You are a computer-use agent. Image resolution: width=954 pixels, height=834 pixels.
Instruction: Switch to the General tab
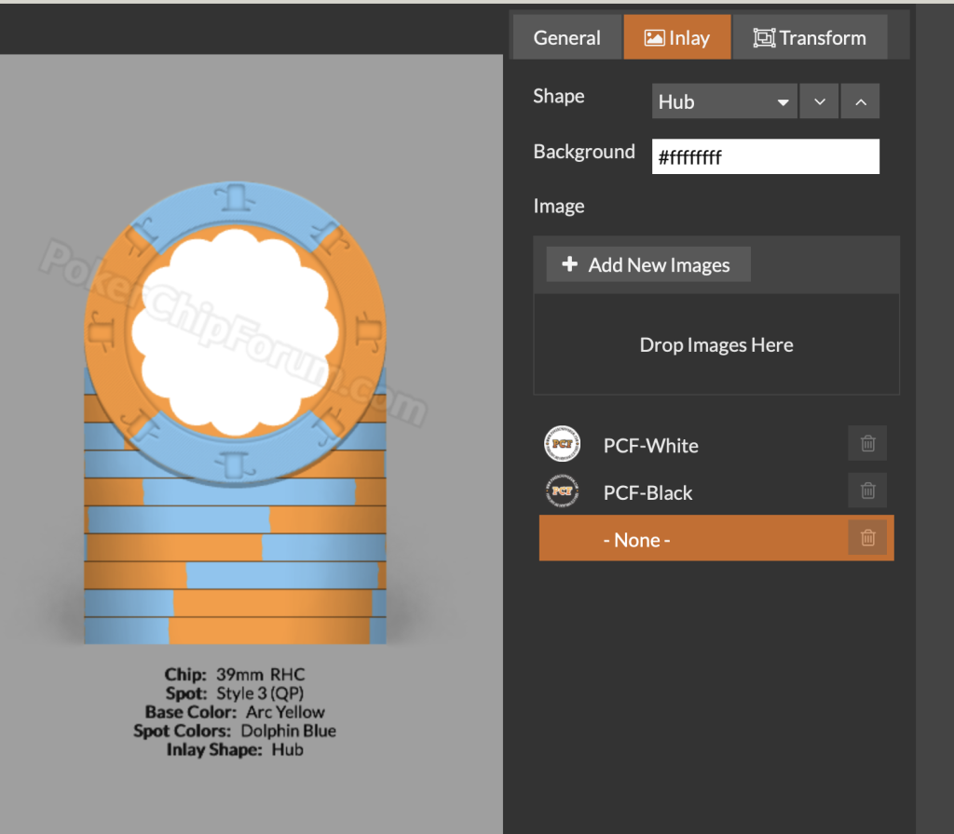coord(566,38)
